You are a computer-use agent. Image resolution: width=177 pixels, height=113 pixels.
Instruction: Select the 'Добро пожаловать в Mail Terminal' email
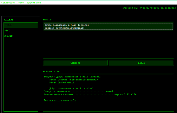point(108,26)
